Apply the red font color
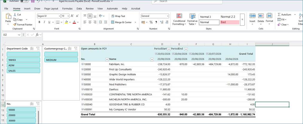 point(74,22)
